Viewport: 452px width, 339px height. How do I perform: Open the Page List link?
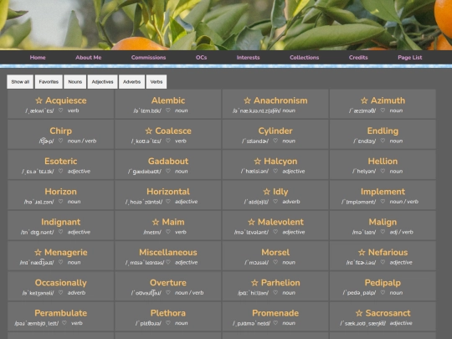tap(410, 58)
